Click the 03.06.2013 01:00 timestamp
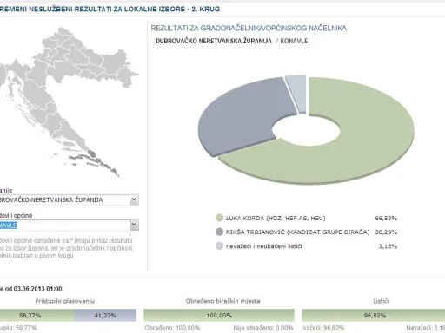445x333 pixels. (x=37, y=289)
